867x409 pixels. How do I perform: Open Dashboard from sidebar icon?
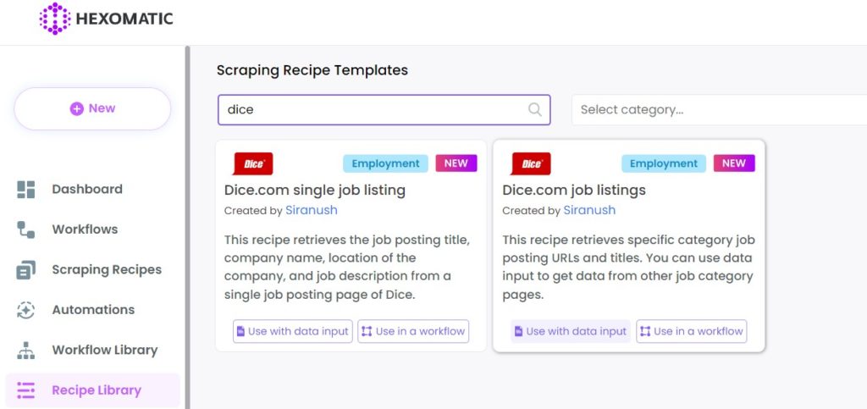pyautogui.click(x=25, y=189)
